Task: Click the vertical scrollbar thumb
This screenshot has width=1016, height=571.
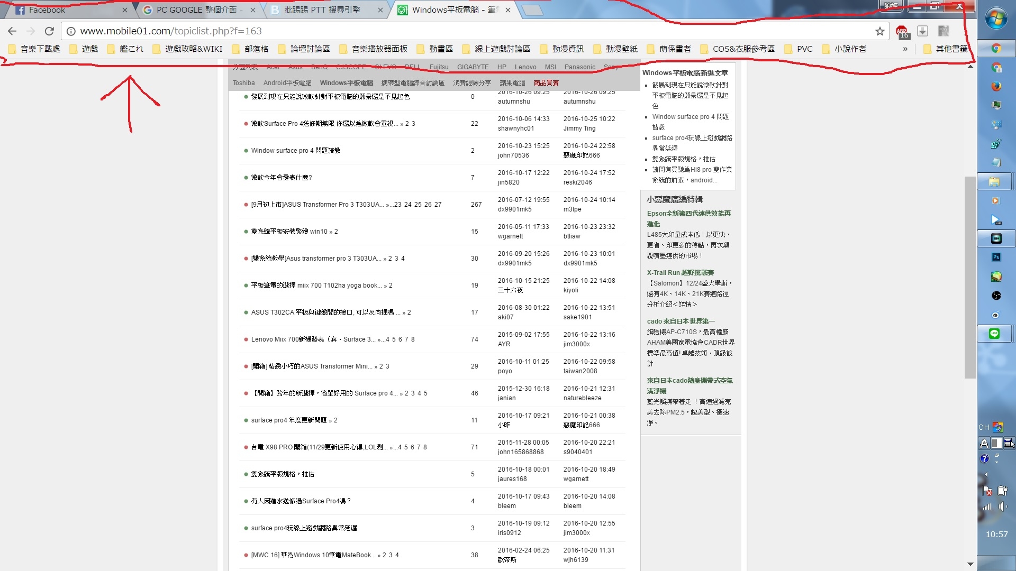Action: point(970,278)
